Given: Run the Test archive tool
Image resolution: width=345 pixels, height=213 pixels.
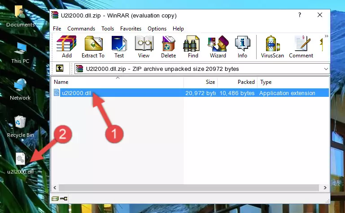Looking at the screenshot, I should [x=119, y=47].
